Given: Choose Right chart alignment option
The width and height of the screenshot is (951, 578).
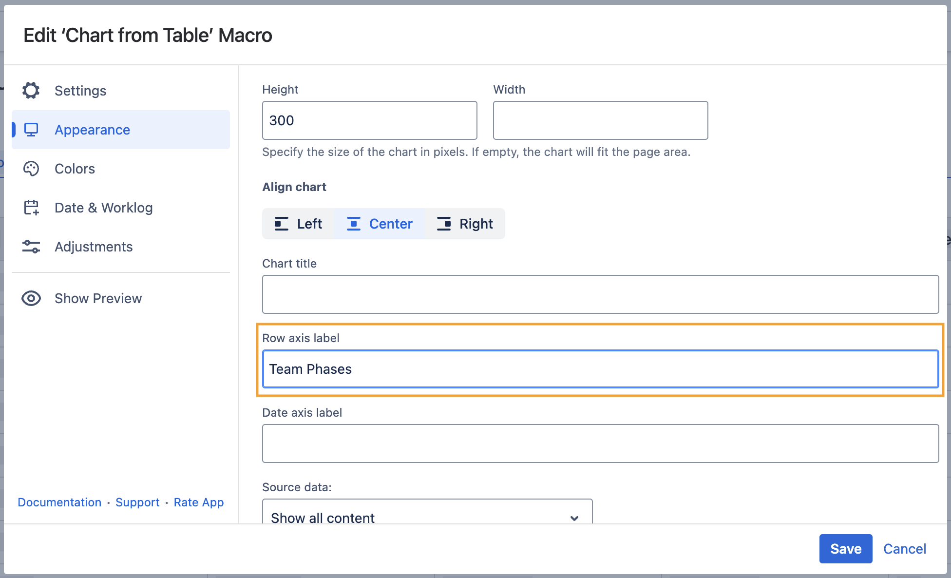Looking at the screenshot, I should click(x=465, y=224).
